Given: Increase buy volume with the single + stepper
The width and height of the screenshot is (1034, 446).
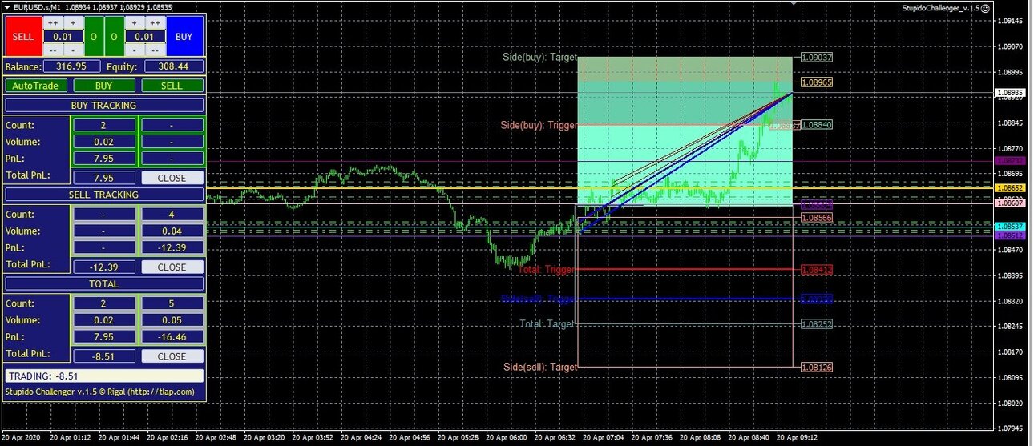Looking at the screenshot, I should point(135,23).
